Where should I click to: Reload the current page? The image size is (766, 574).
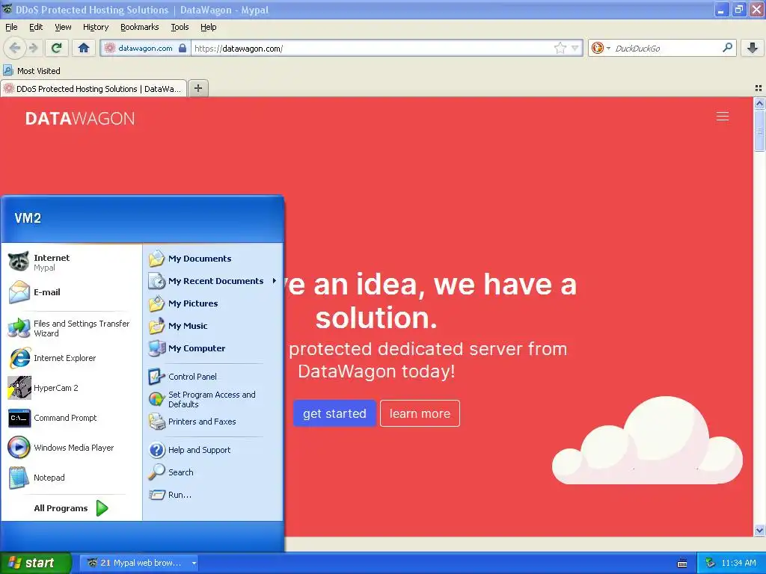pos(57,48)
